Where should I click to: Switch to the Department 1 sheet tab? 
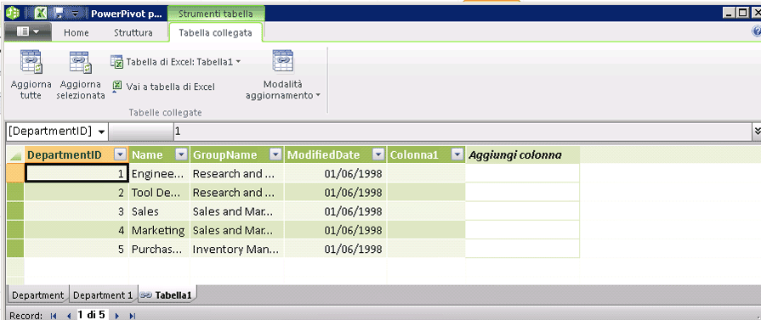point(103,295)
